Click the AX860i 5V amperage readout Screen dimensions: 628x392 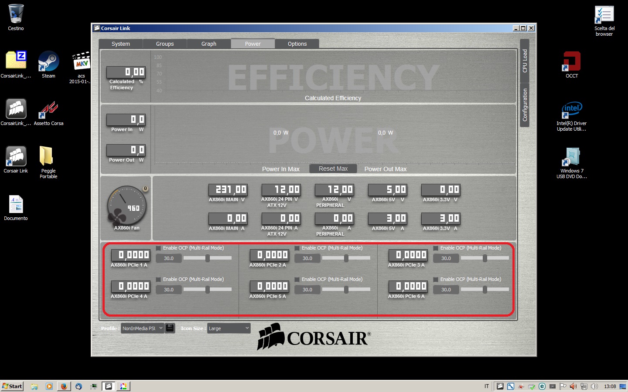click(x=388, y=218)
